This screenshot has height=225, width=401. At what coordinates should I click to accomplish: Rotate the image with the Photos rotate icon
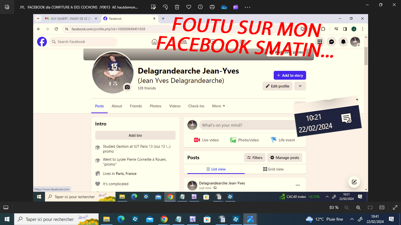(x=165, y=7)
